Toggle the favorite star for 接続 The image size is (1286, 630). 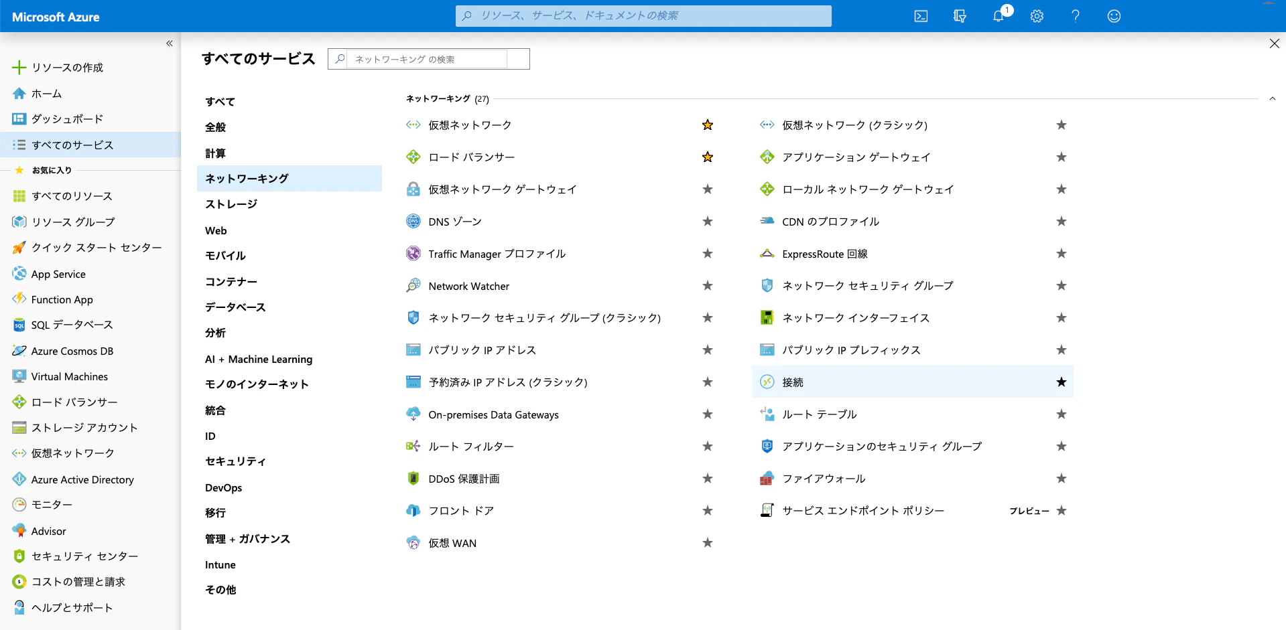[1062, 382]
